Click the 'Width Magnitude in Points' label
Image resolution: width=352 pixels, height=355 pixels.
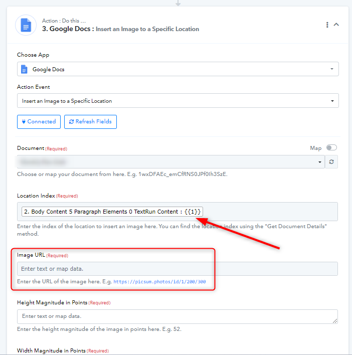51,350
